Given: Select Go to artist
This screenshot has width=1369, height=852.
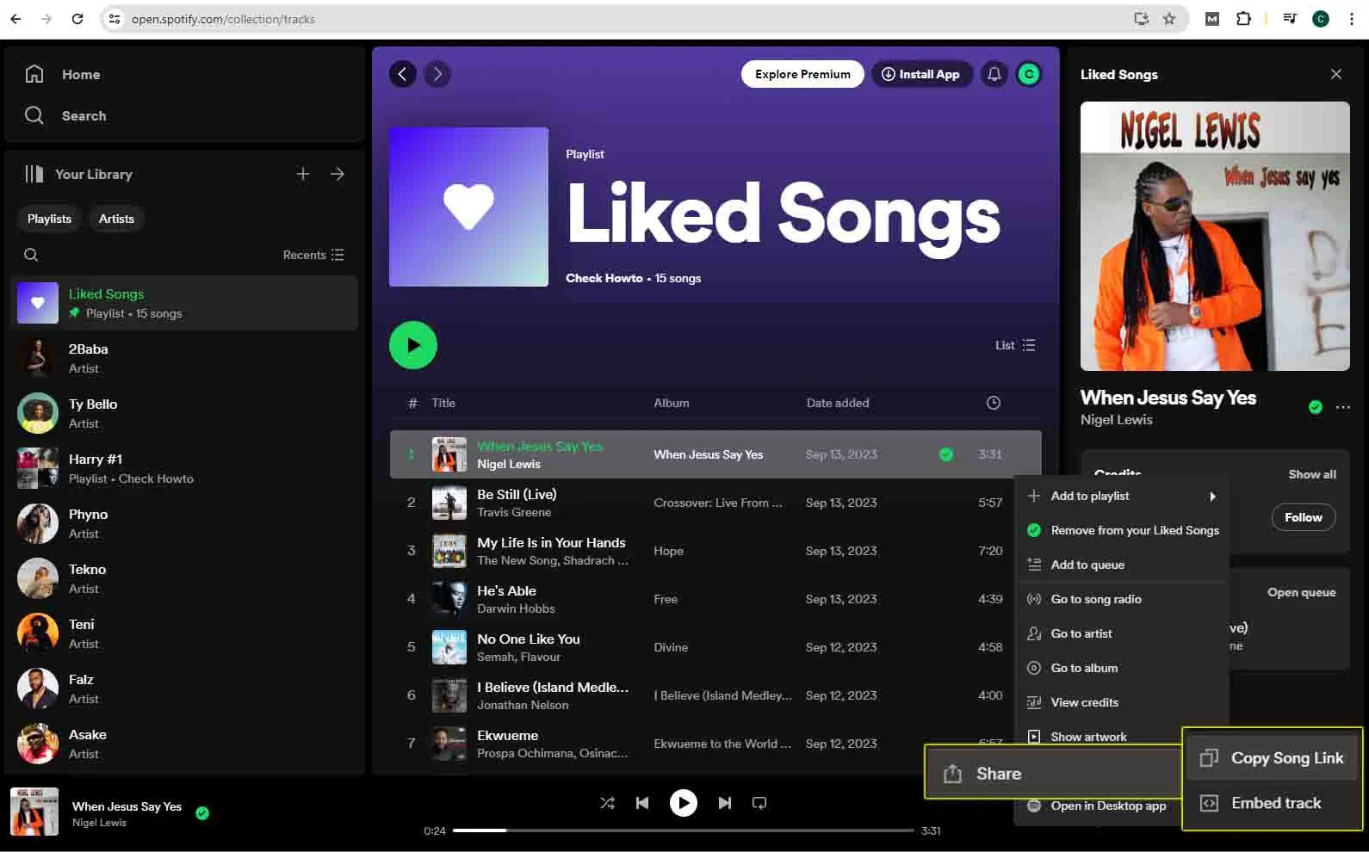Looking at the screenshot, I should 1123,633.
